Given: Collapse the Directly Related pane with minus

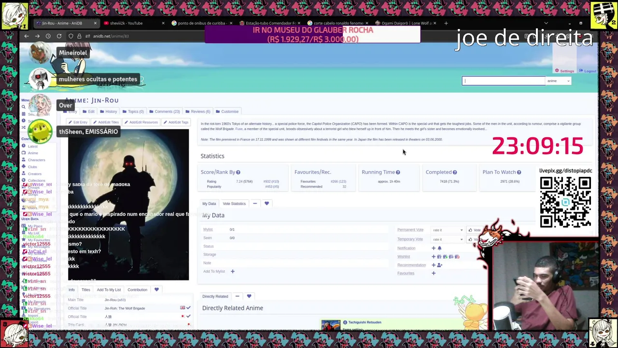Looking at the screenshot, I should tap(237, 296).
